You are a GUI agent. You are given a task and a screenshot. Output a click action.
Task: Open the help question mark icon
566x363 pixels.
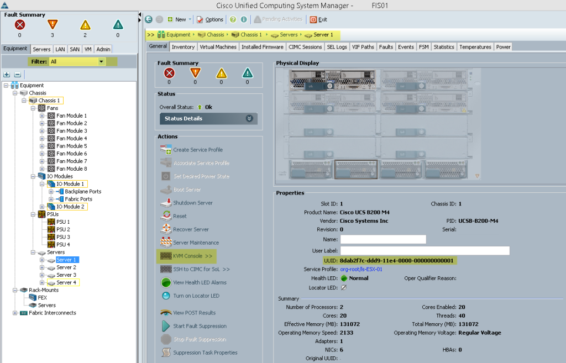[x=233, y=19]
